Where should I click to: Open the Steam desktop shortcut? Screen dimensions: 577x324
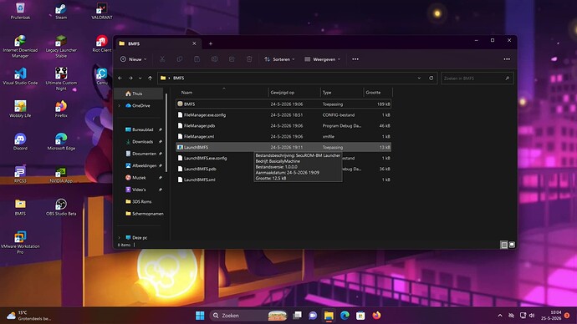pos(61,11)
